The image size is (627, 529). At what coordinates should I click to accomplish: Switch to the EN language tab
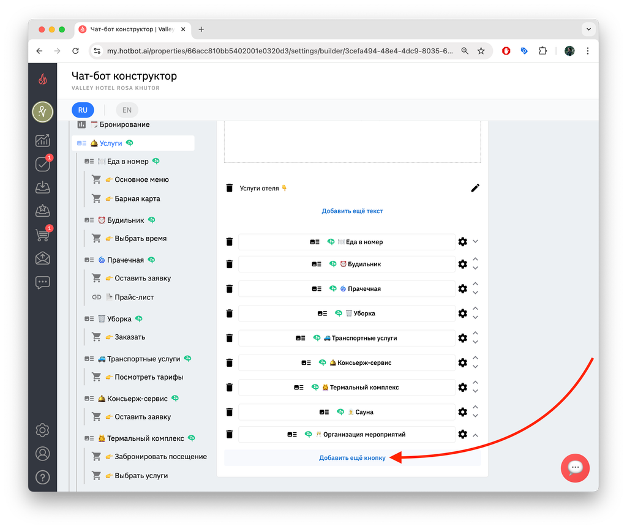(127, 110)
